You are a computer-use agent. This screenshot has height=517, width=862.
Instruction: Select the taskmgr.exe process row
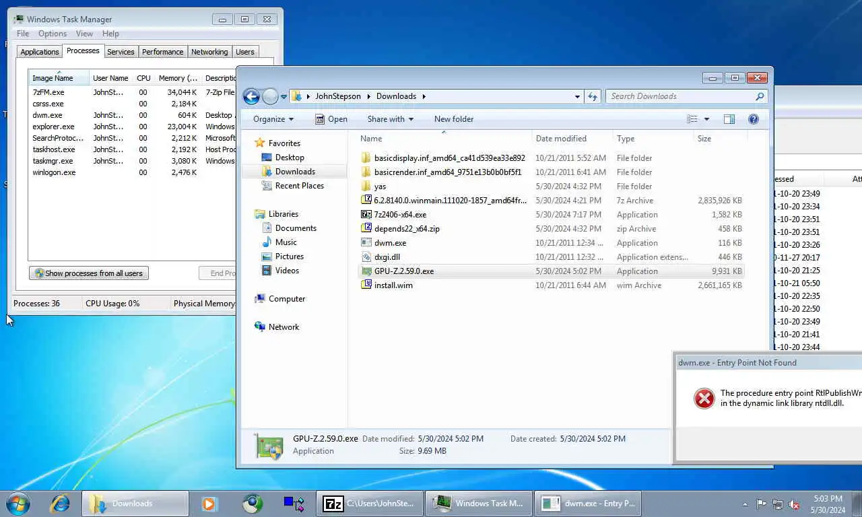coord(133,161)
